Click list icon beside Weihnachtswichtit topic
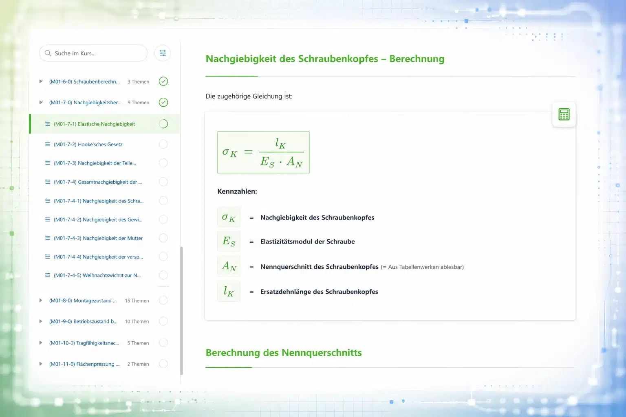 click(x=48, y=275)
